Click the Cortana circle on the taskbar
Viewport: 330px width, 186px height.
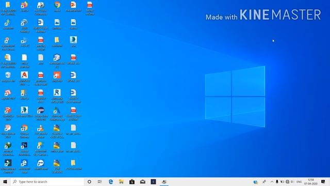point(89,182)
